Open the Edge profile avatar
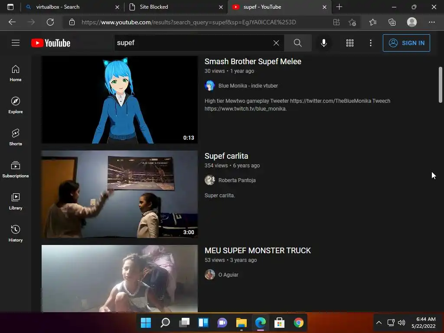 click(x=412, y=22)
